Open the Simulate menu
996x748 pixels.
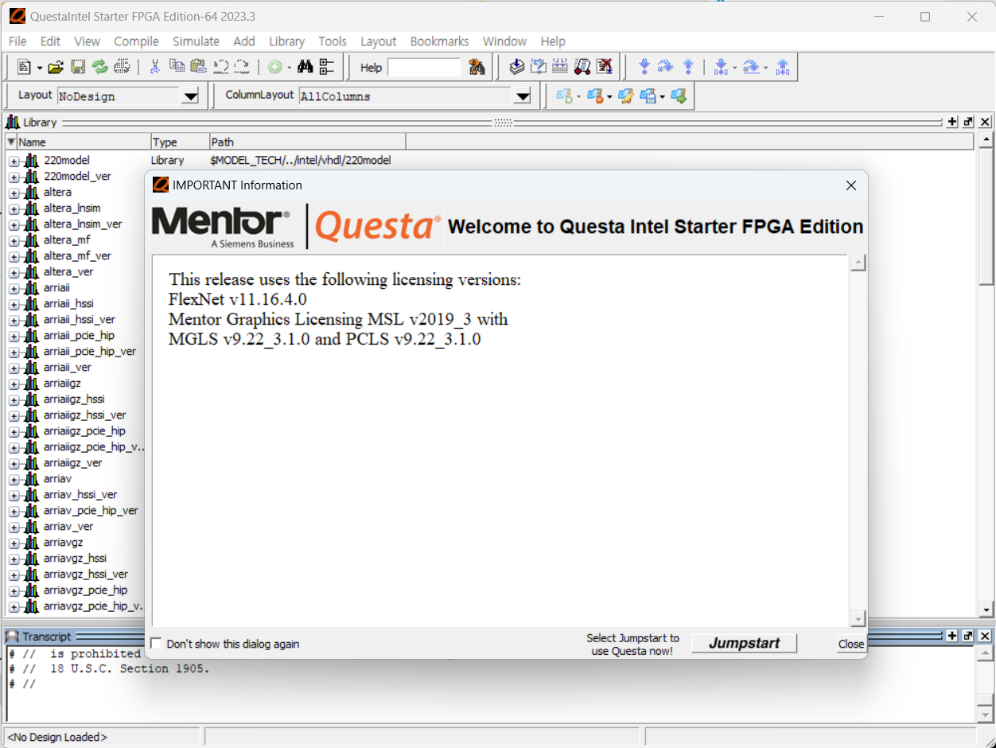[196, 41]
